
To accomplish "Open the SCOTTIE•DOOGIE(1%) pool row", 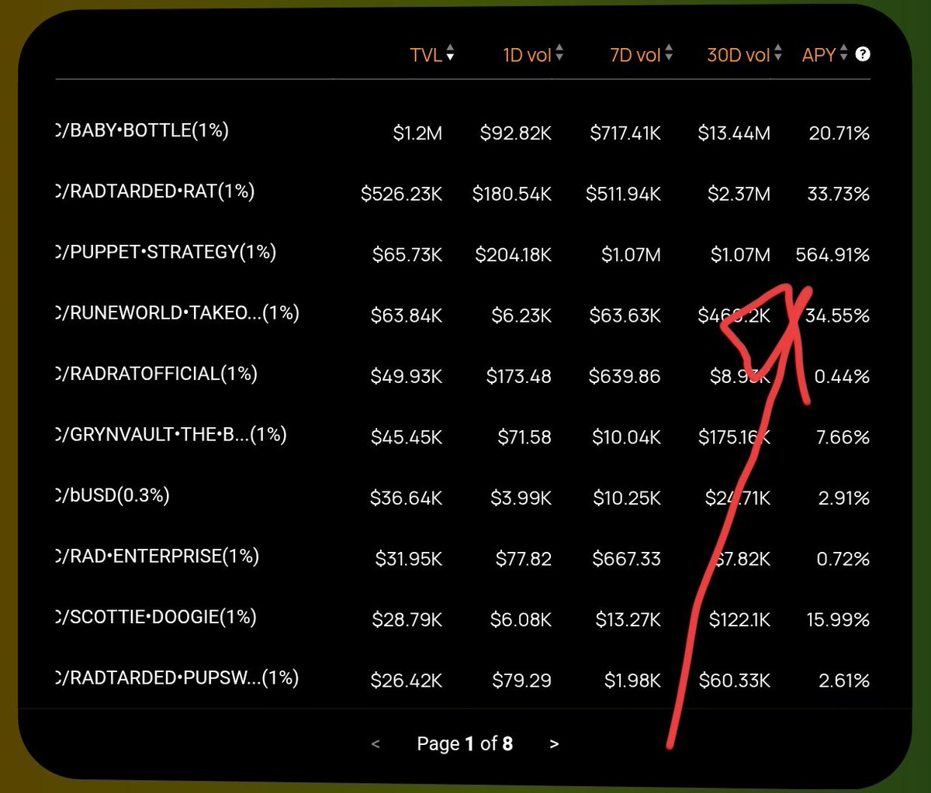I will pos(462,619).
